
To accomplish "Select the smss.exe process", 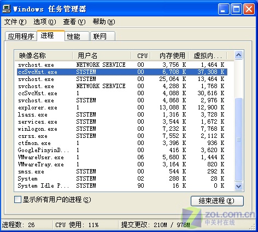I will (122, 171).
